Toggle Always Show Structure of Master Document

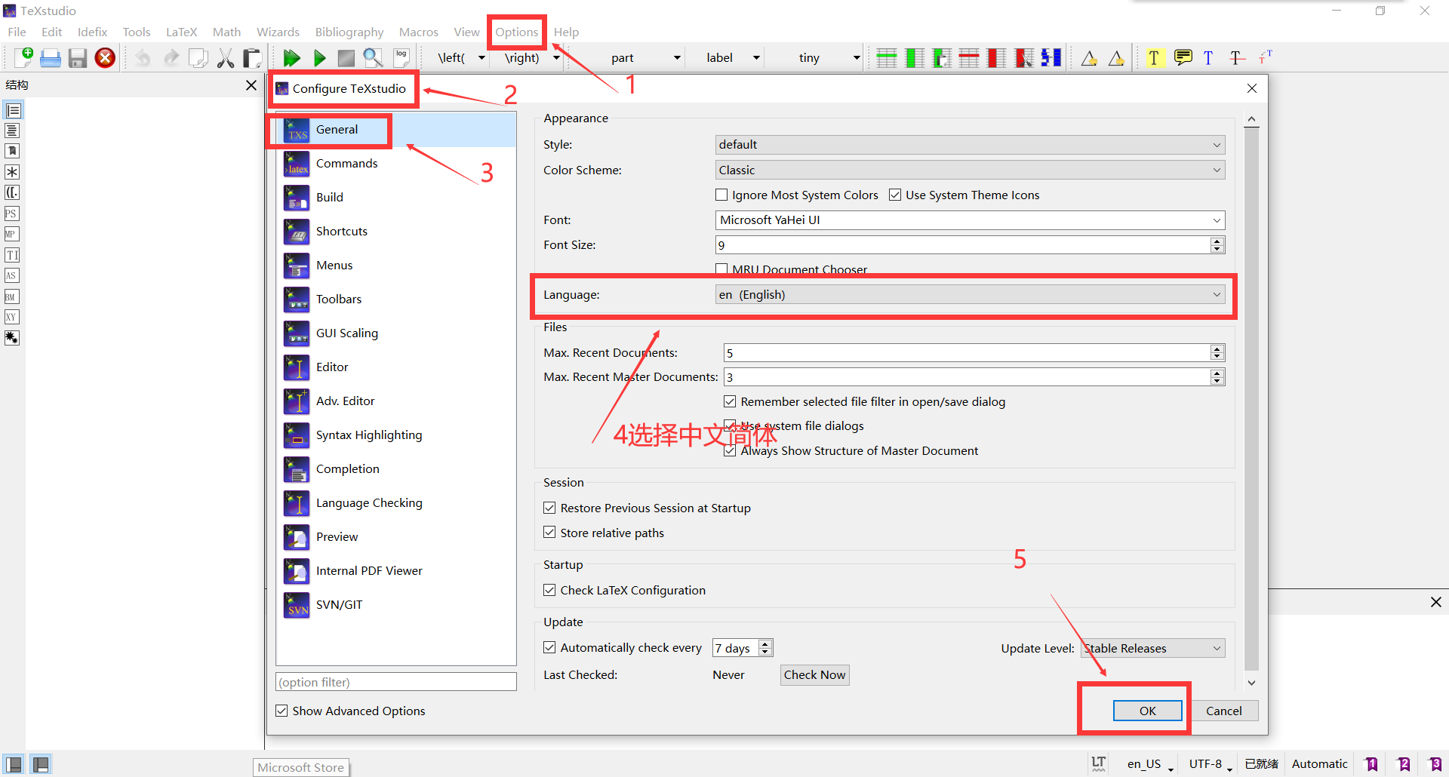click(x=730, y=450)
